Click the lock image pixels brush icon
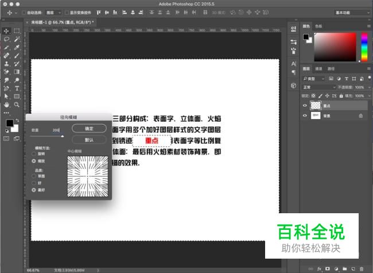373x273 pixels. [320, 96]
